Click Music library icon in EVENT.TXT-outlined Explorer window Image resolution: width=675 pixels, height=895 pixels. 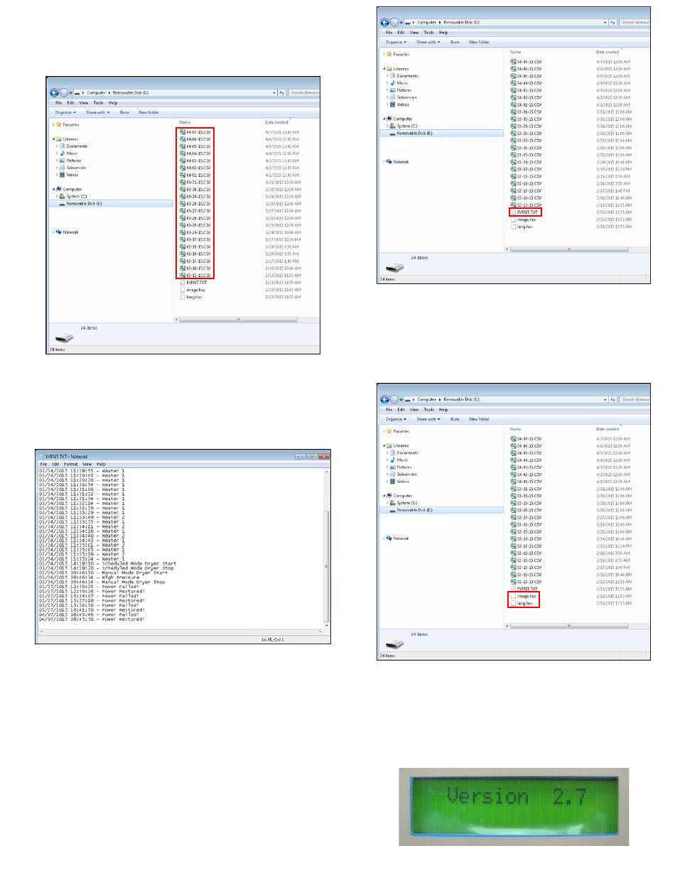click(392, 83)
